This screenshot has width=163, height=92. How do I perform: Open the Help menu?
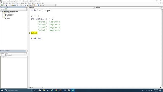(x=43, y=3)
